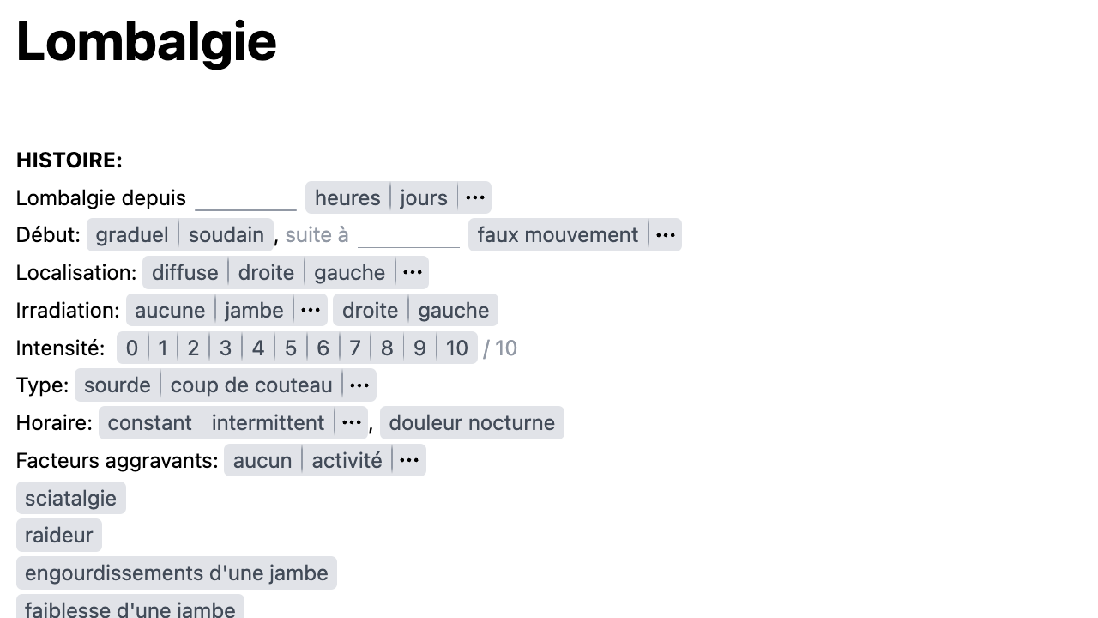Select intermittent for Horaire
This screenshot has width=1098, height=618.
tap(268, 422)
